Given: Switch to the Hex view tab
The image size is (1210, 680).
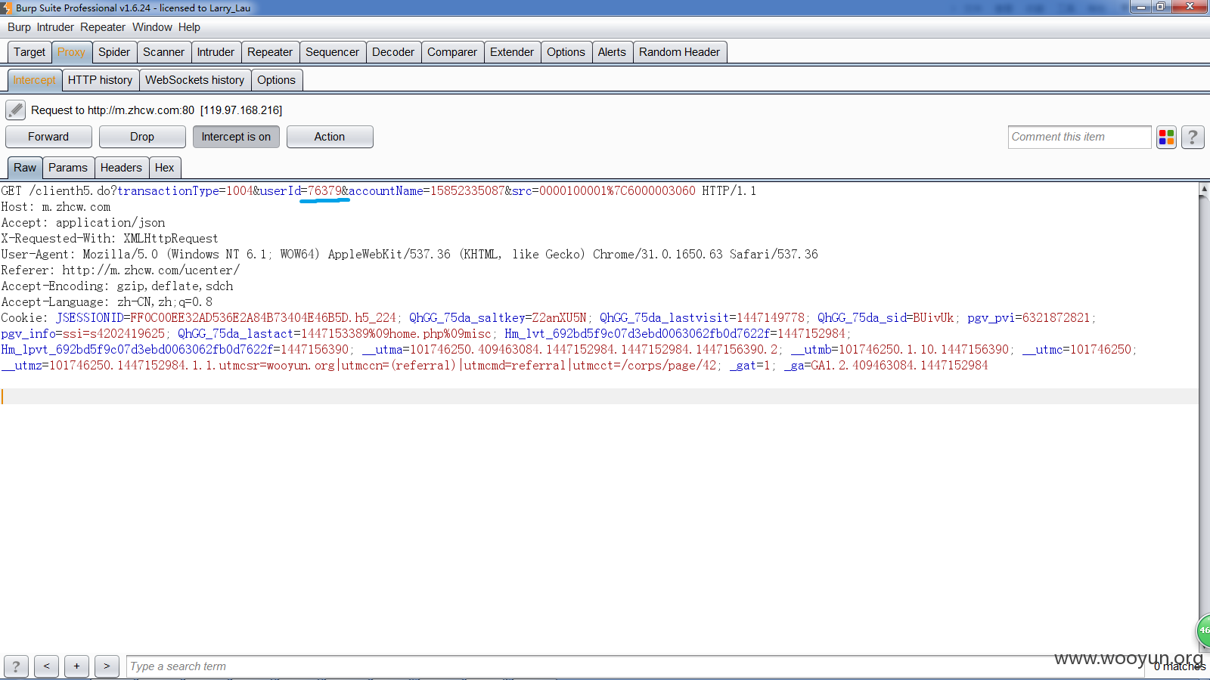Looking at the screenshot, I should click(164, 168).
